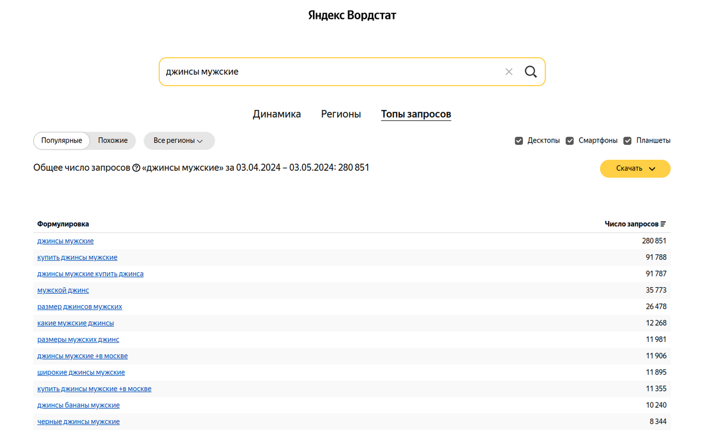Click the Яндекс Вордстат logo
This screenshot has width=708, height=432.
click(x=352, y=15)
